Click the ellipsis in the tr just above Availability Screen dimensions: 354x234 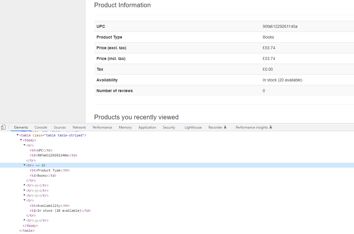(37, 196)
